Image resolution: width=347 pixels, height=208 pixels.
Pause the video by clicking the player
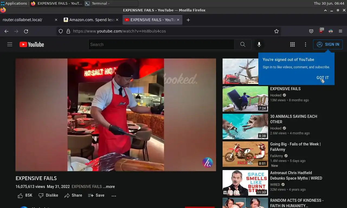[116, 115]
